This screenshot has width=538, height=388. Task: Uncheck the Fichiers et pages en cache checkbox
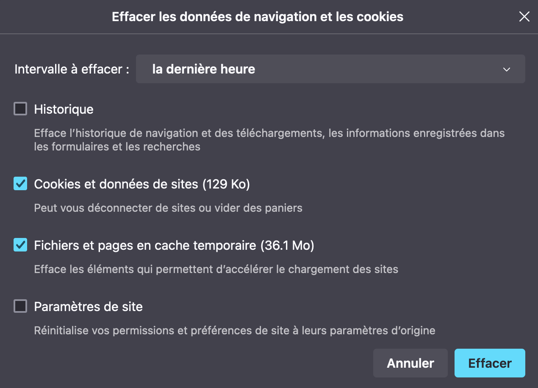[x=20, y=245]
